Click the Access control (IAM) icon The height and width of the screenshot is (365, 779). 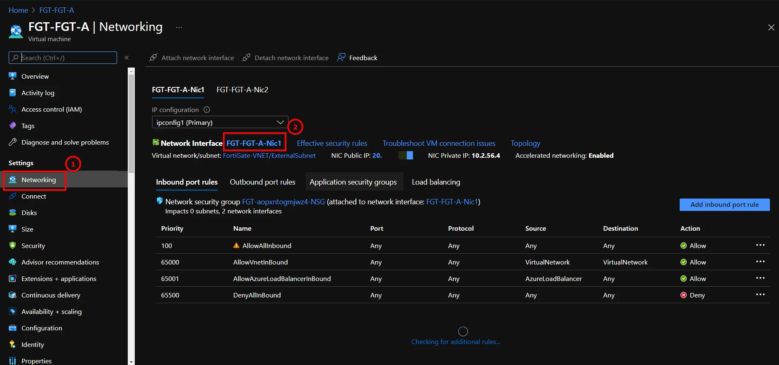point(13,109)
